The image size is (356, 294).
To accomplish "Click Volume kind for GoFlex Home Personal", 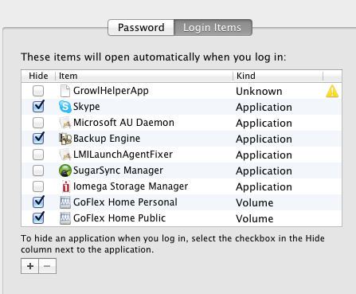I will (x=255, y=203).
